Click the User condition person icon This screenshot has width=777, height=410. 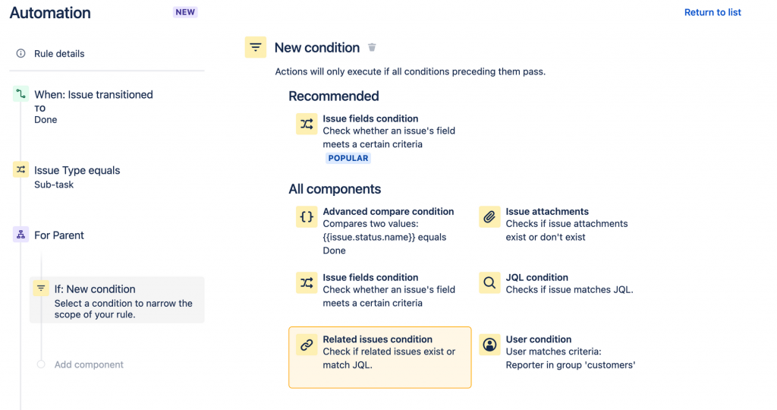click(490, 345)
